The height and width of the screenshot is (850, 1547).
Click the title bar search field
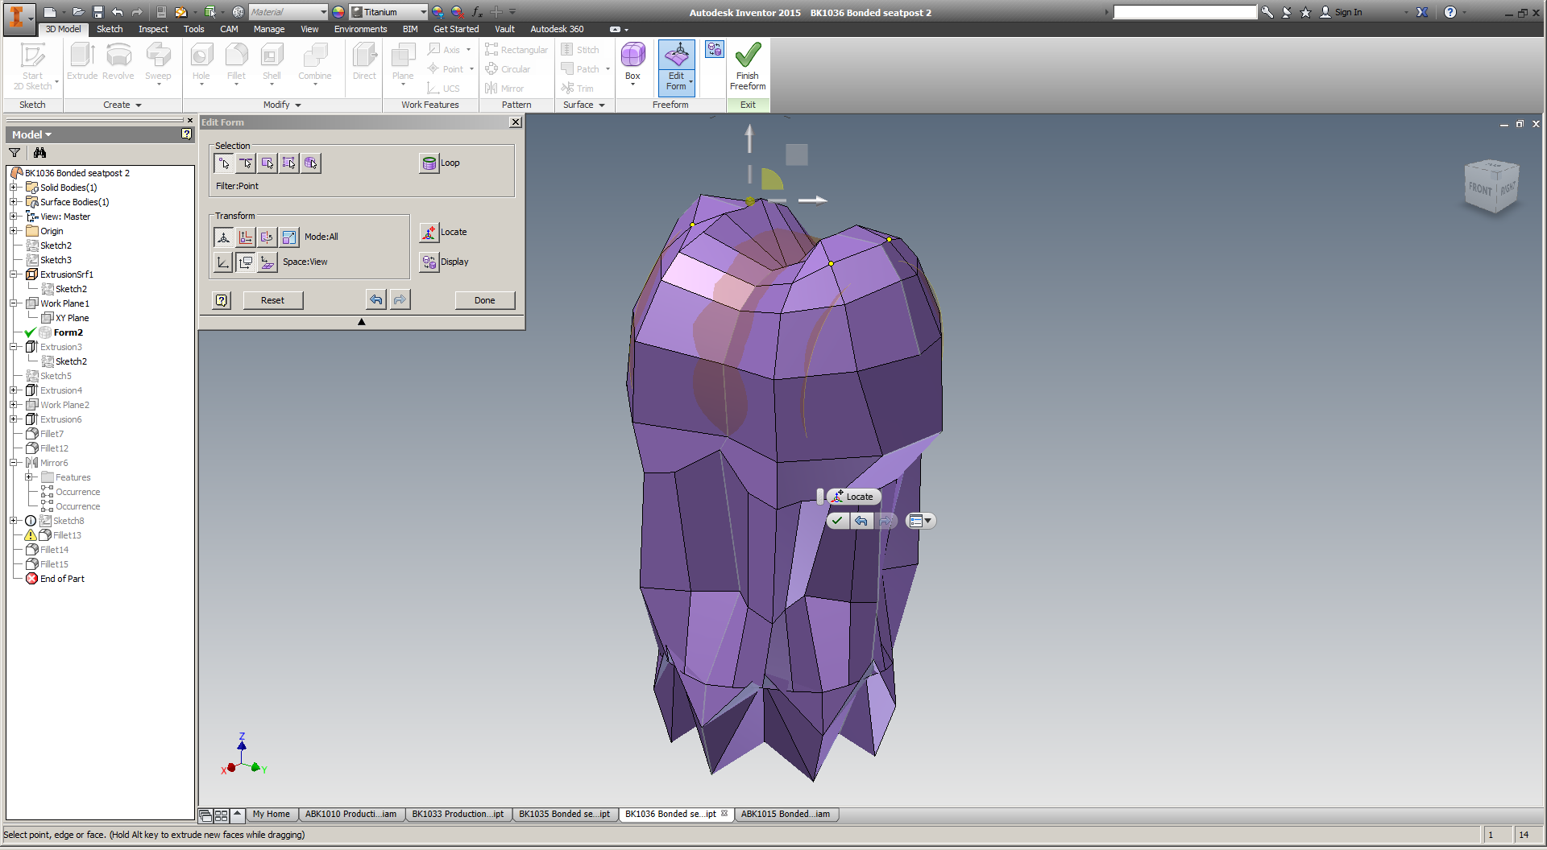[x=1184, y=12]
